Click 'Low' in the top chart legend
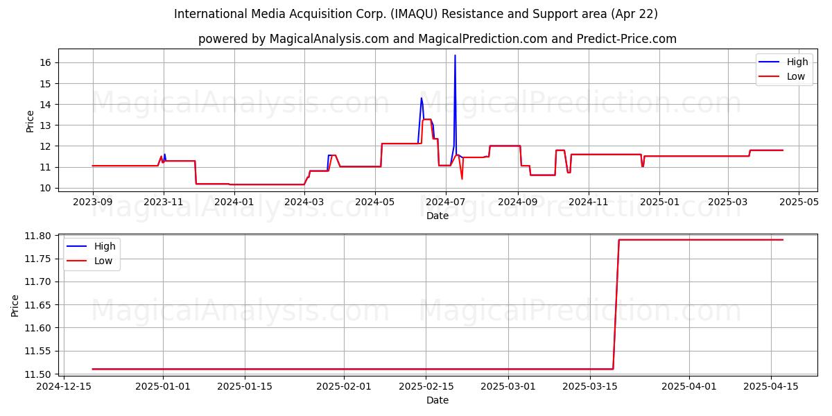Screen dimensions: 832x416 pyautogui.click(x=796, y=76)
